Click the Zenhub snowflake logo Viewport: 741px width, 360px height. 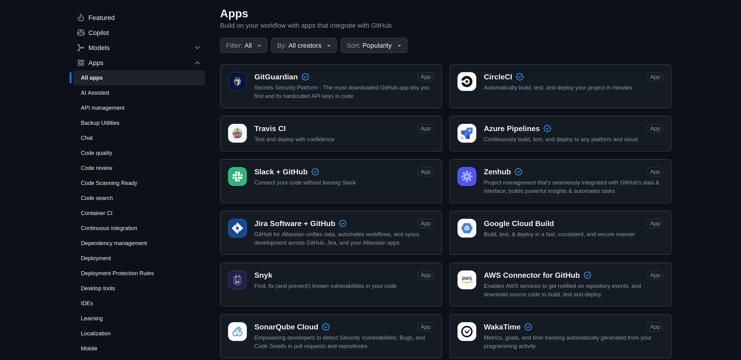pos(467,177)
